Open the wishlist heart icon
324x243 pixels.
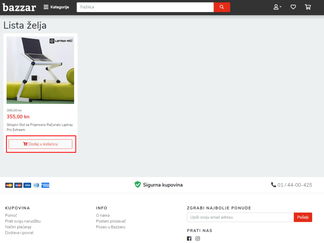tap(293, 7)
